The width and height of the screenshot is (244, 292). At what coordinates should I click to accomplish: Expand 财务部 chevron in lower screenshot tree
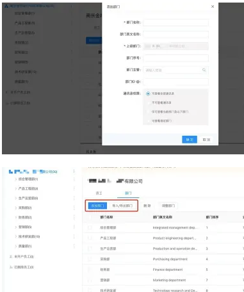point(15,217)
